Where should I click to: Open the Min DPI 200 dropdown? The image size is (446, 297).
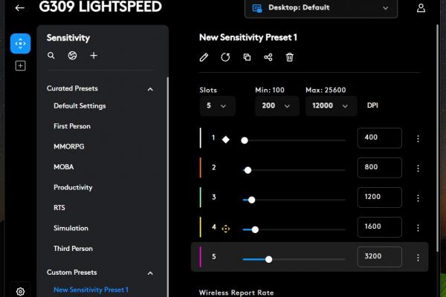tap(277, 105)
